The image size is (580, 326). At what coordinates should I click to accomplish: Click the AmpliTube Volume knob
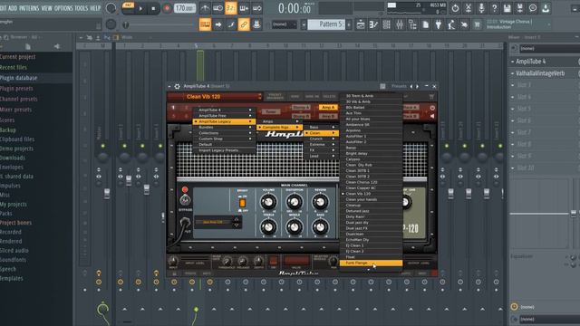(x=268, y=202)
